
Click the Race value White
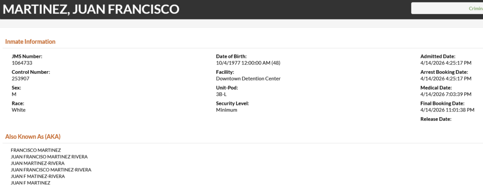pos(19,110)
